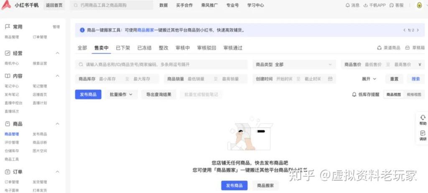Click blue 发布商品 button in toolbar
The image size is (428, 193).
pos(88,95)
